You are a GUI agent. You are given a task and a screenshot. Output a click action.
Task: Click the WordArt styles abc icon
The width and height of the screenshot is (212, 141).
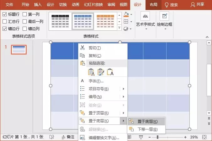[145, 16]
